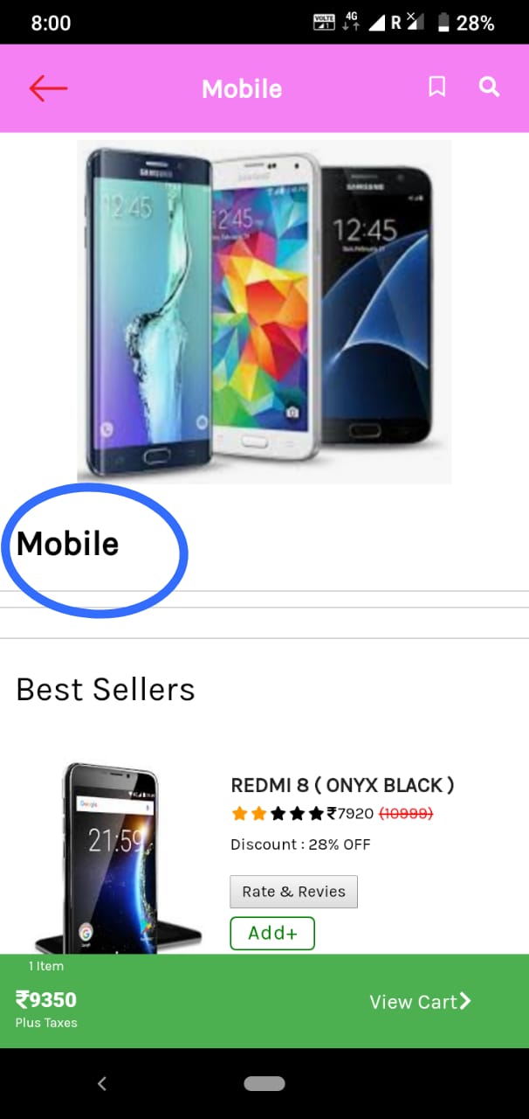This screenshot has width=529, height=1119.
Task: Tap the home pill navigation button
Action: pyautogui.click(x=264, y=1084)
